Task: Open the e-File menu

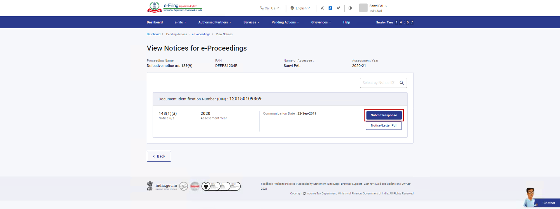Action: pos(180,22)
